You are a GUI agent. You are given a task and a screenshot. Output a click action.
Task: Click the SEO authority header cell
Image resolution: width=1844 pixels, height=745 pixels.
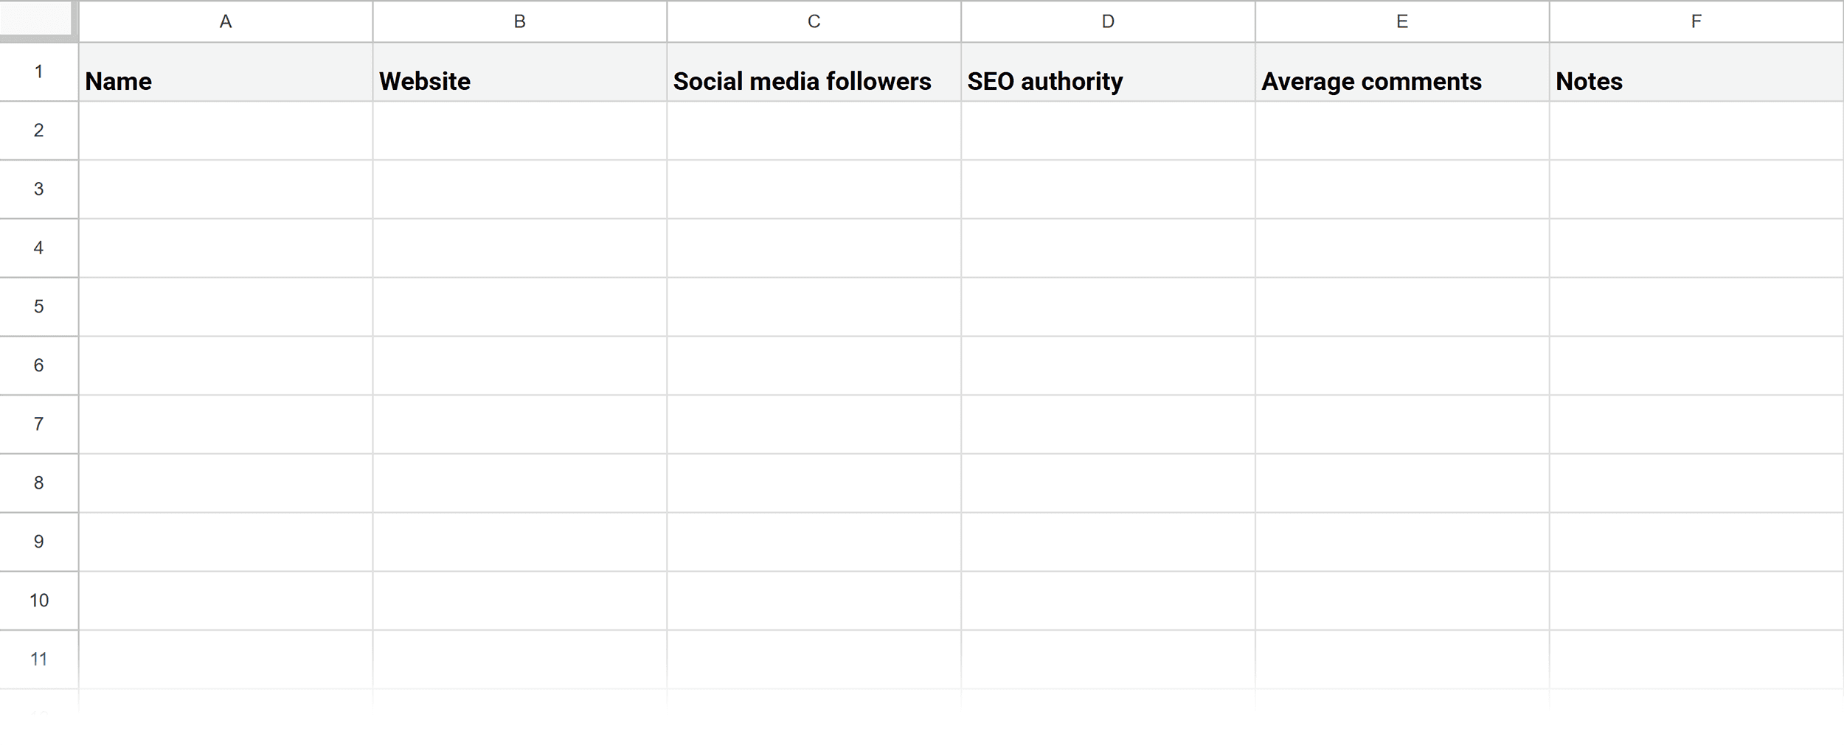[x=1106, y=81]
